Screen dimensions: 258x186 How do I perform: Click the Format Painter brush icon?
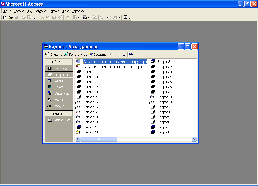coord(60,17)
